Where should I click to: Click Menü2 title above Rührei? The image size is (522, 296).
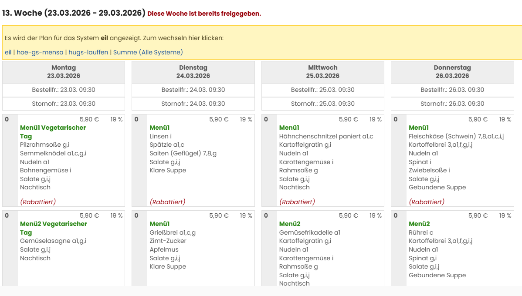point(419,224)
